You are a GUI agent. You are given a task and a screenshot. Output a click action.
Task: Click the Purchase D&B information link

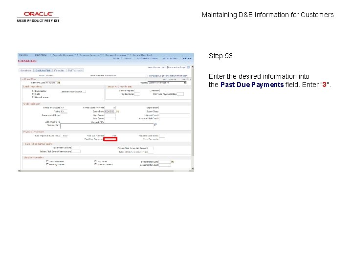(167, 76)
